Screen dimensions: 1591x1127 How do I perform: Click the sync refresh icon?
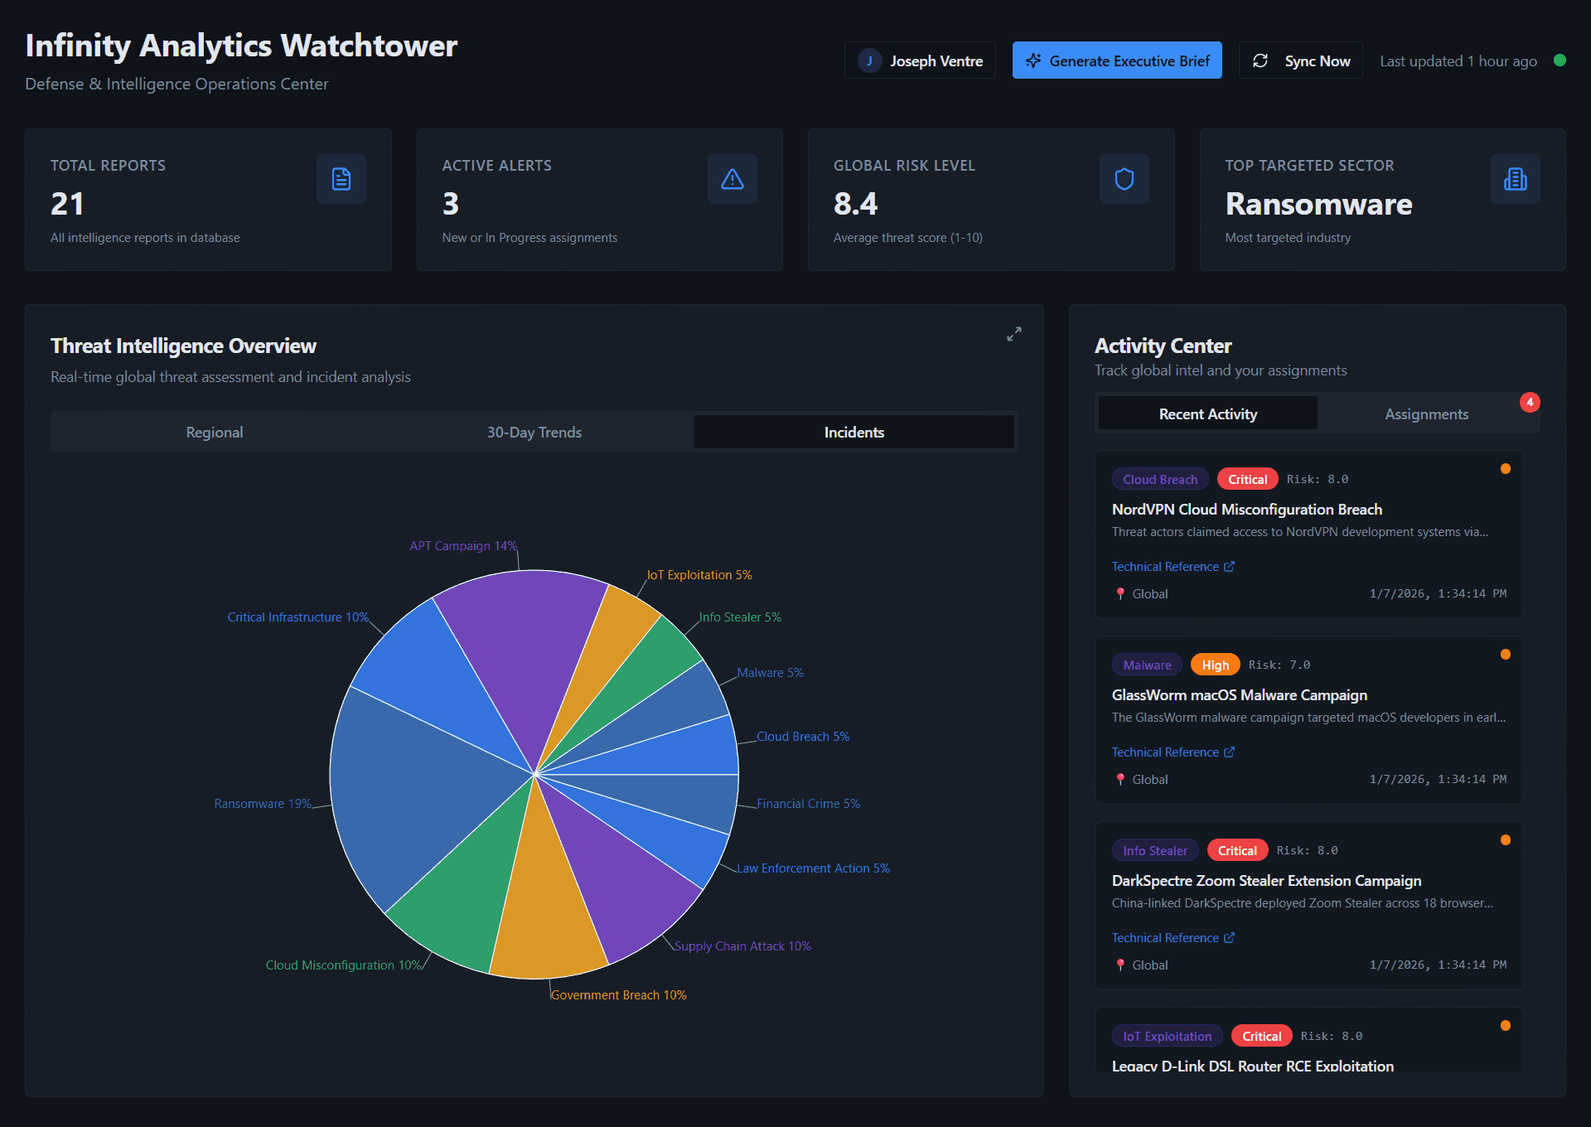click(x=1260, y=60)
